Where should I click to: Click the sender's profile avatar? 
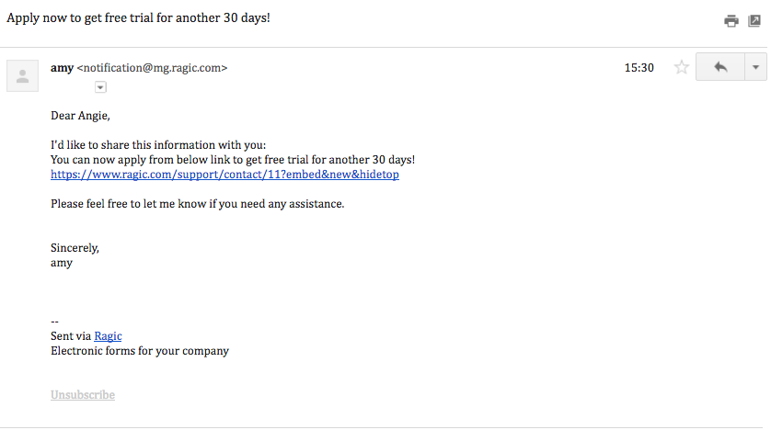(23, 76)
